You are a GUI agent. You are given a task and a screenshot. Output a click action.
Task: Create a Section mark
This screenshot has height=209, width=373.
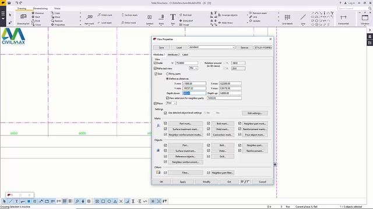coord(129,15)
